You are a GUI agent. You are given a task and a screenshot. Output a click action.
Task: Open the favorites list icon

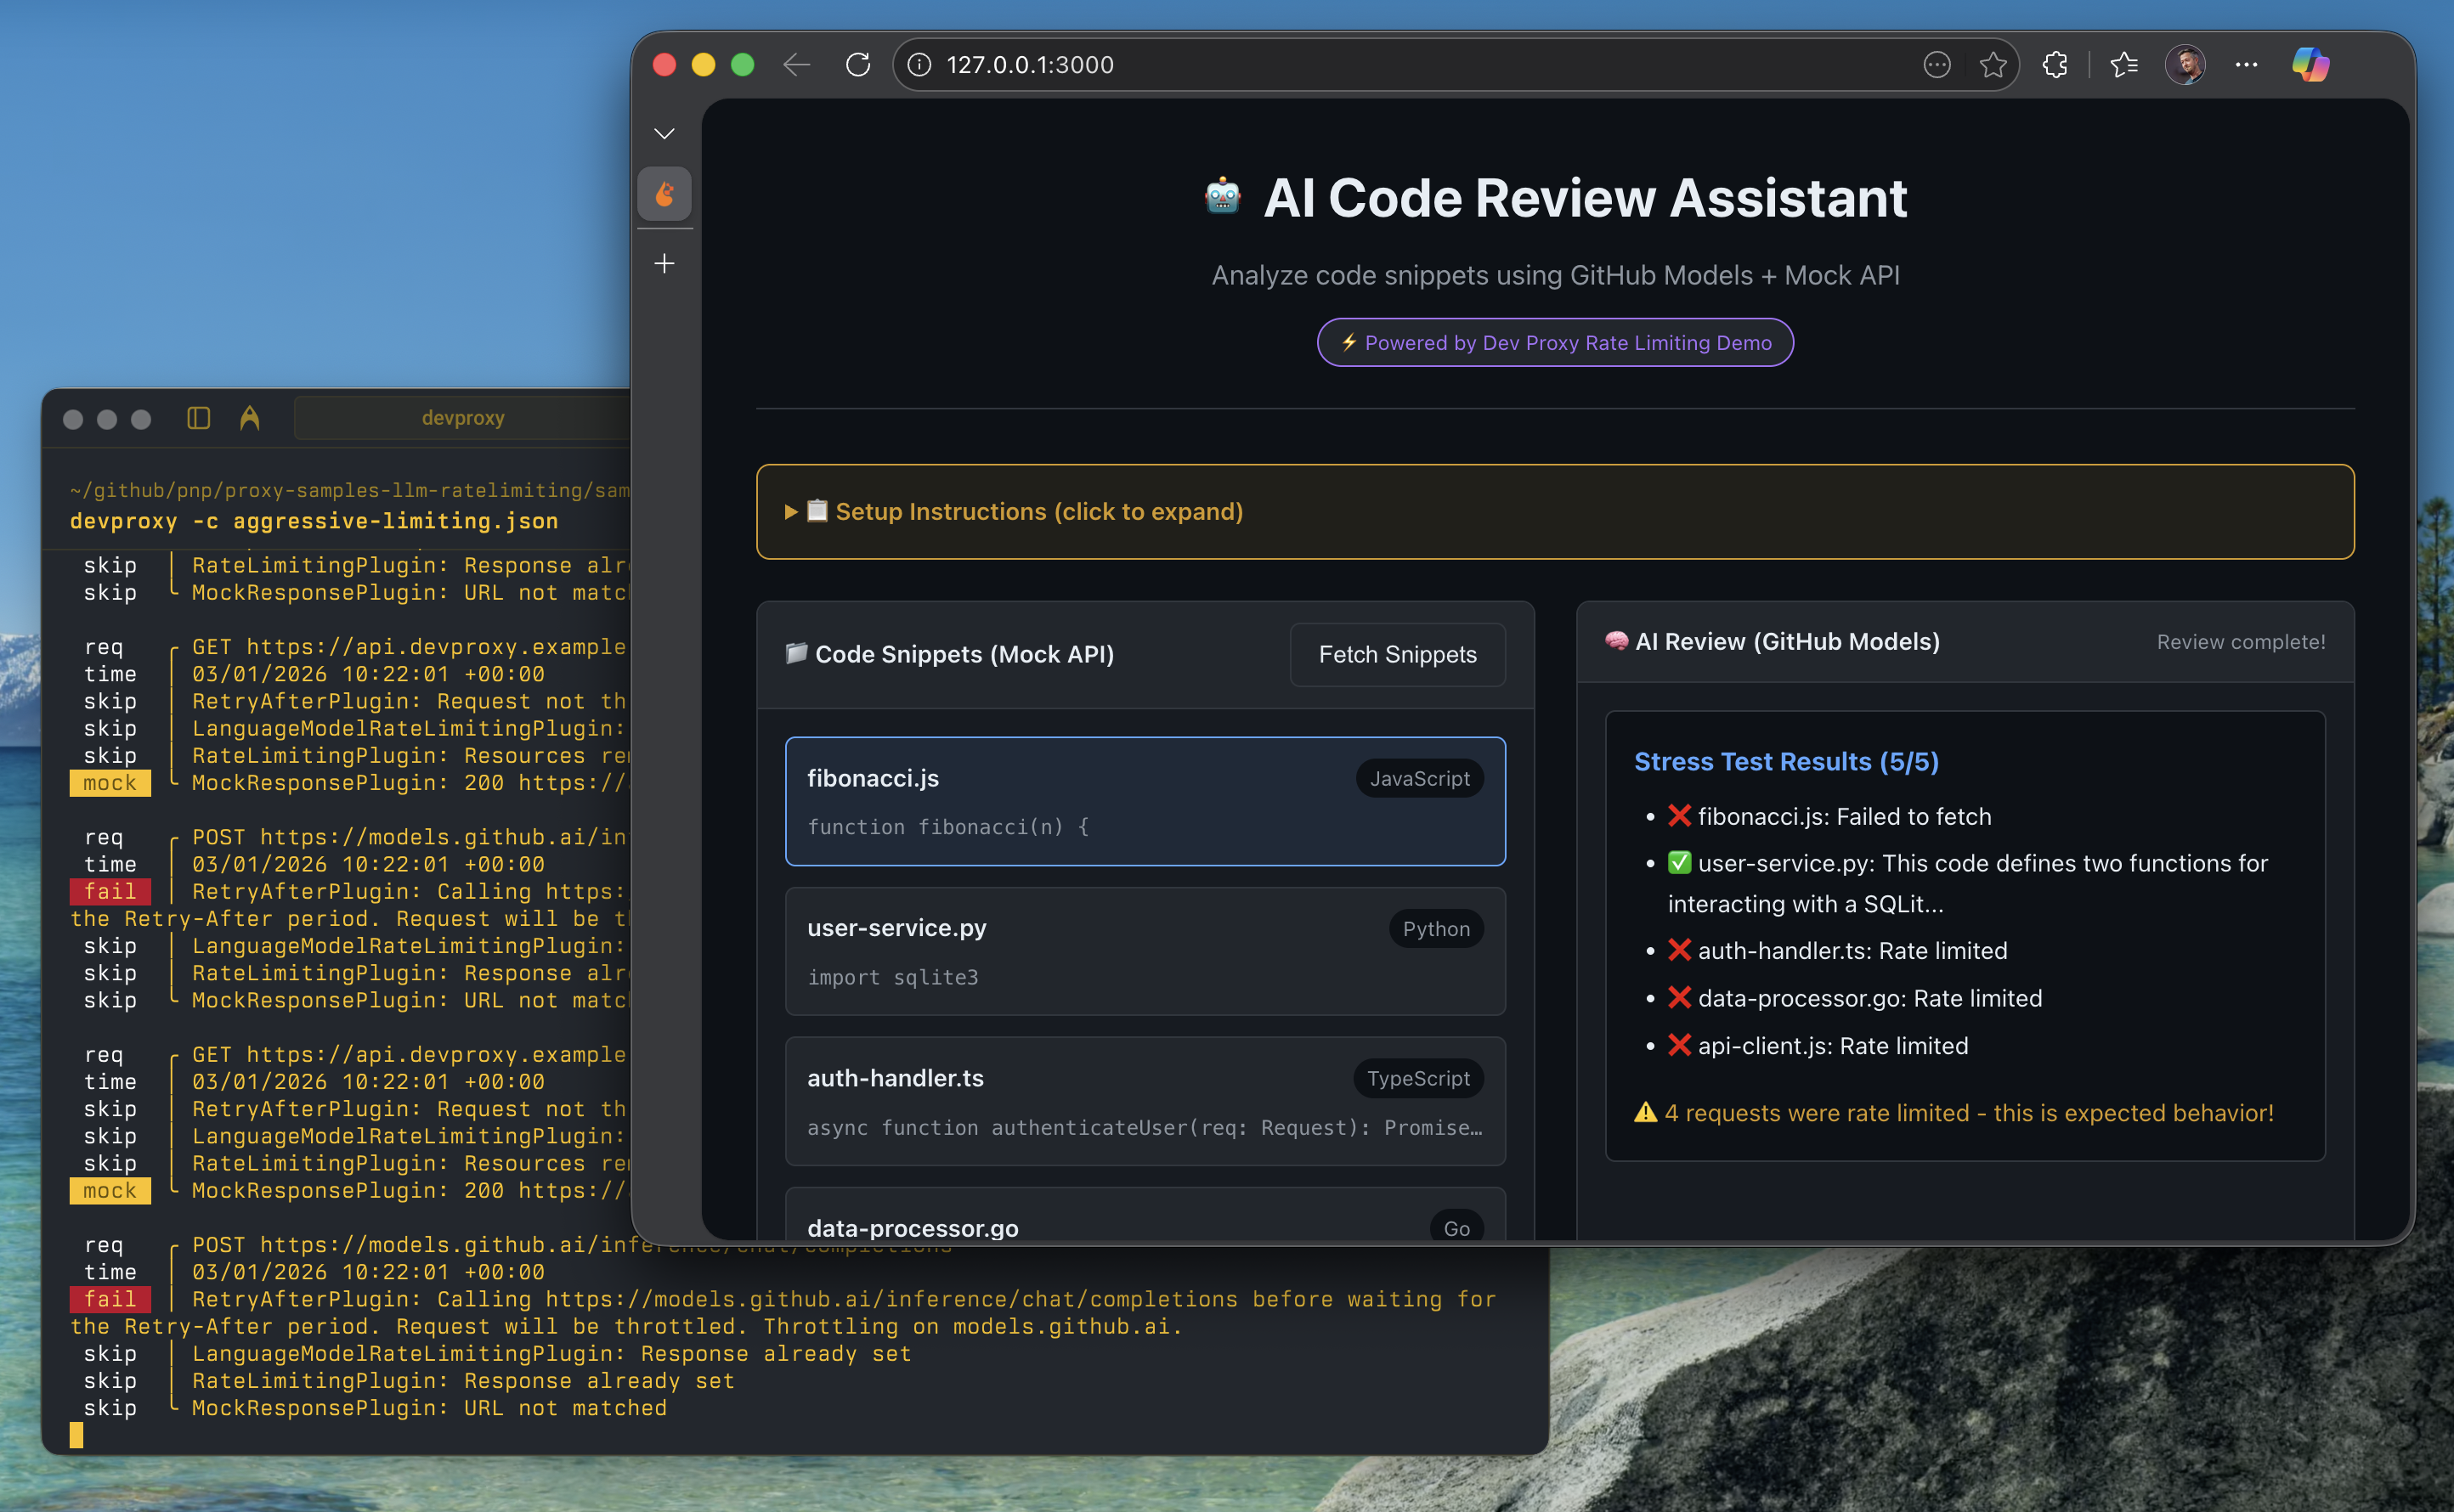point(2123,65)
